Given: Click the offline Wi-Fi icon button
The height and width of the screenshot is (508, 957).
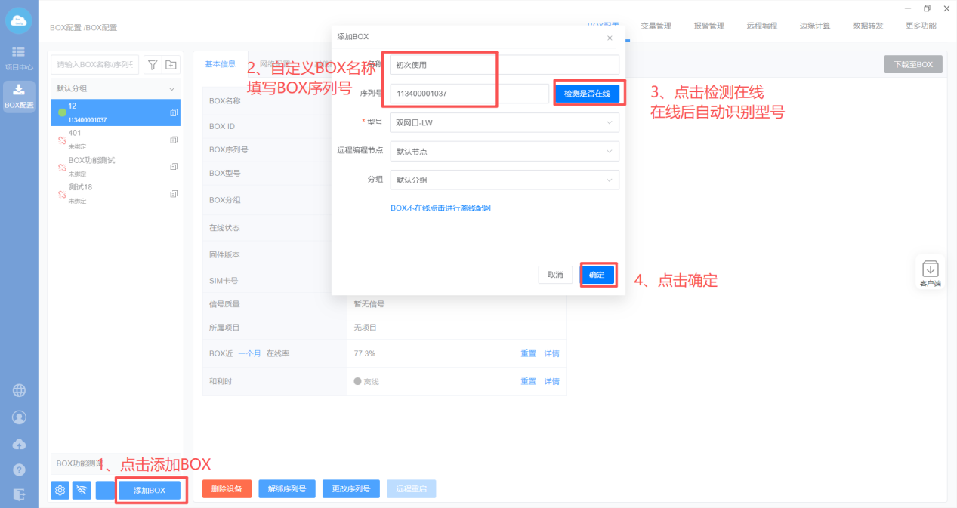Looking at the screenshot, I should pos(82,491).
